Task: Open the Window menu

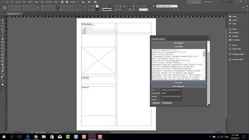Action: tap(49, 2)
